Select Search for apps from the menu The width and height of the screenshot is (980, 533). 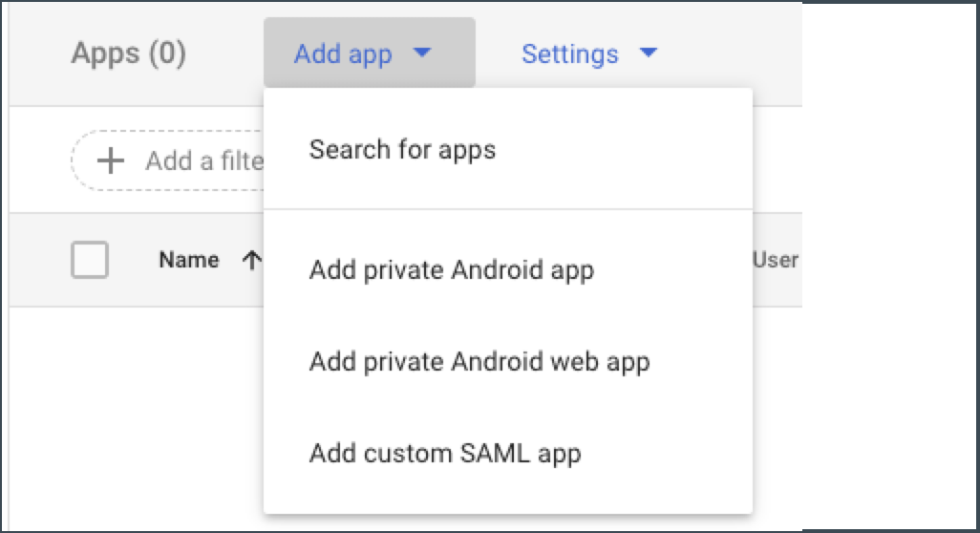click(402, 150)
